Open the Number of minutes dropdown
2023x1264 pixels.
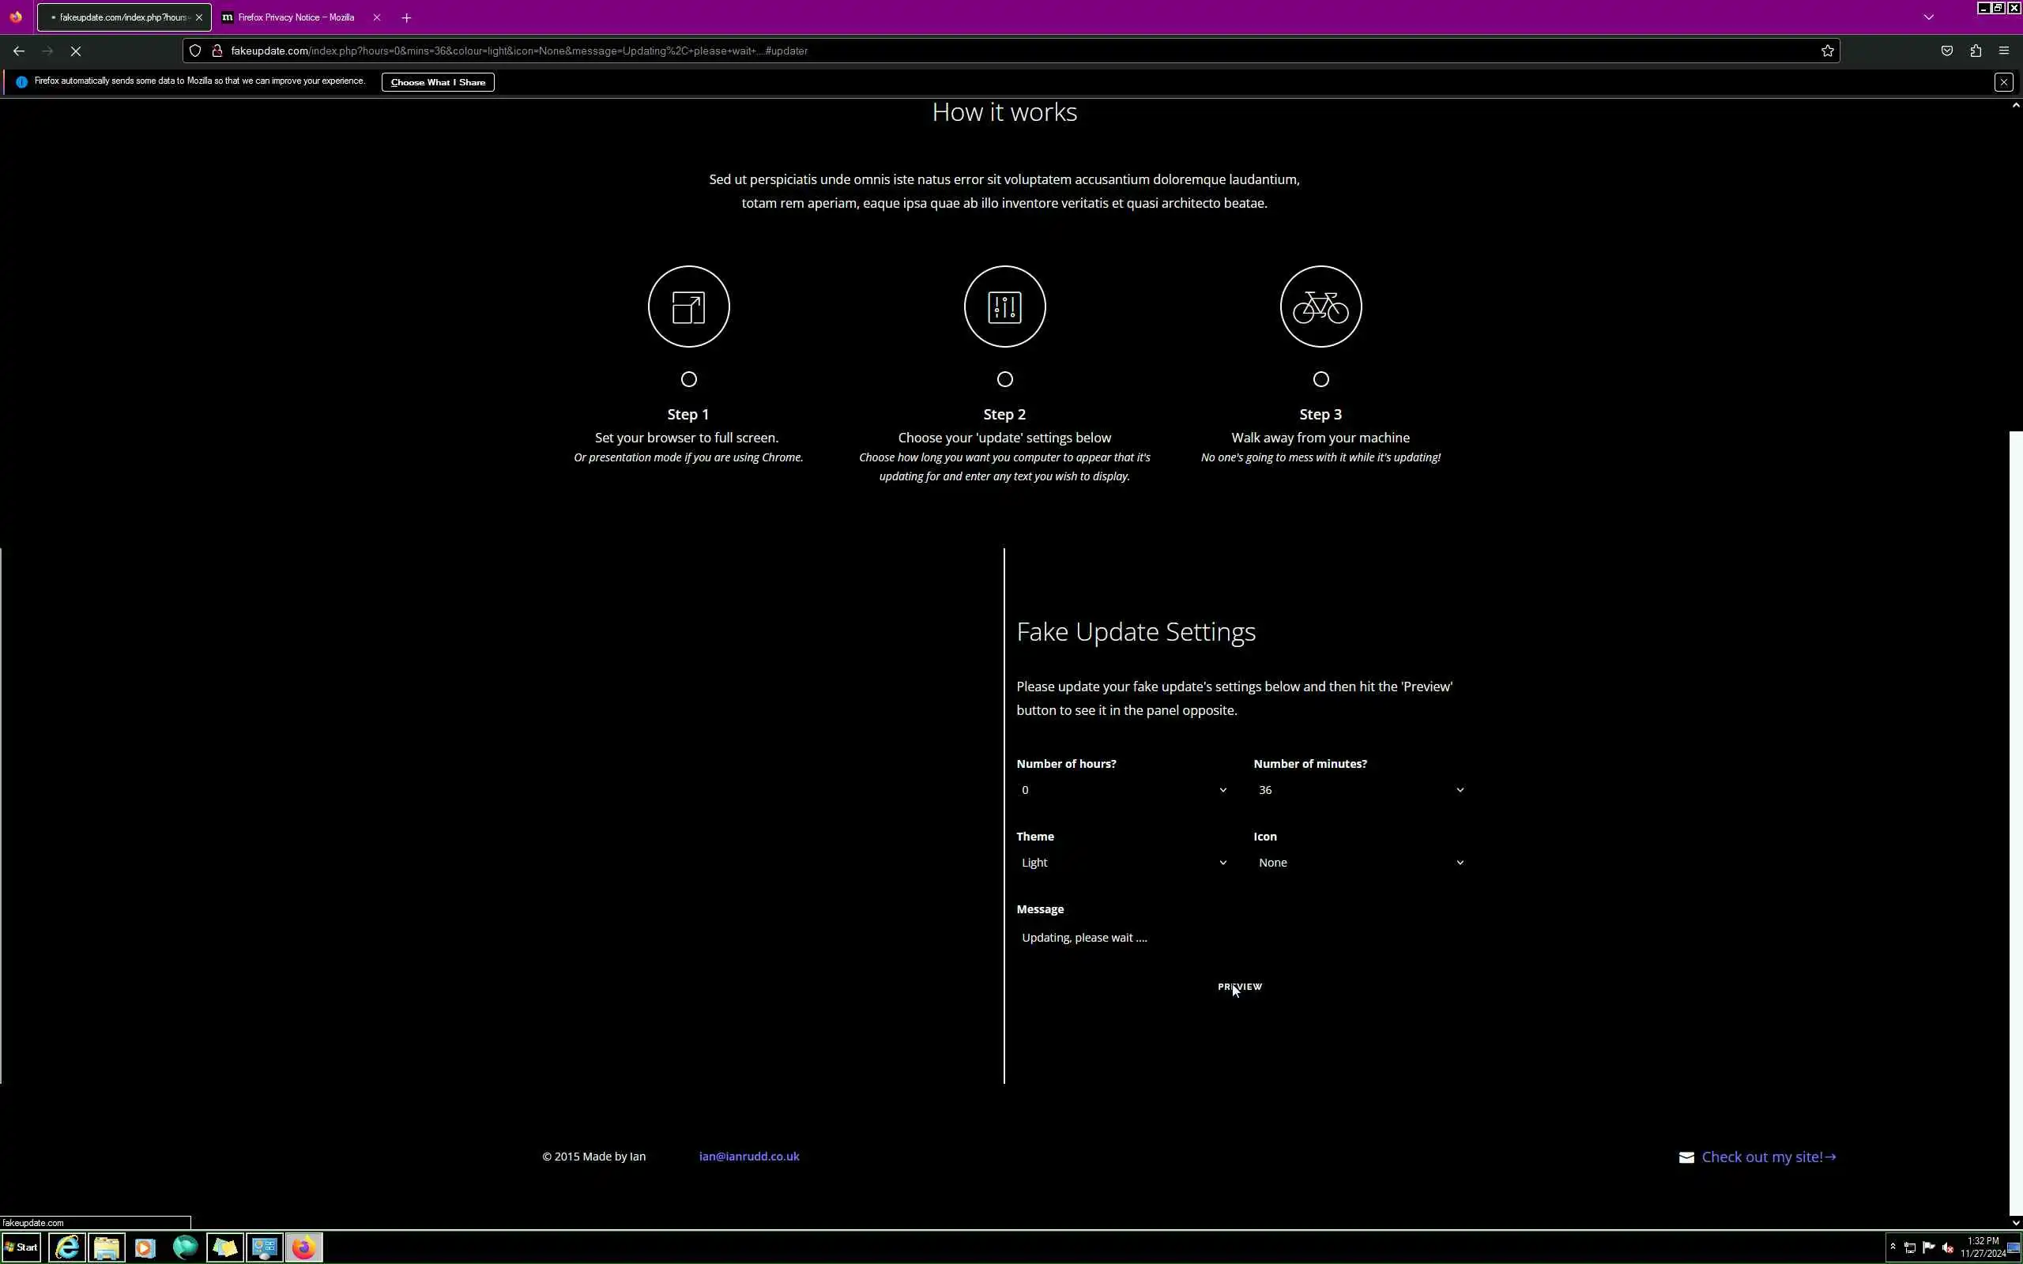[x=1359, y=790]
